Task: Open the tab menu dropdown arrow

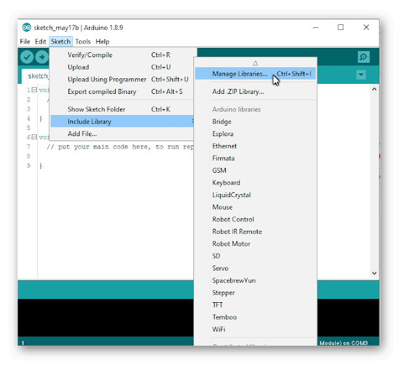Action: click(x=361, y=75)
